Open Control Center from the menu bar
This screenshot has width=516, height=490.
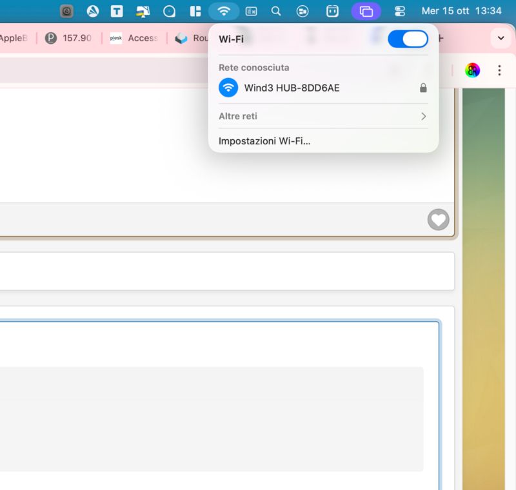[400, 11]
